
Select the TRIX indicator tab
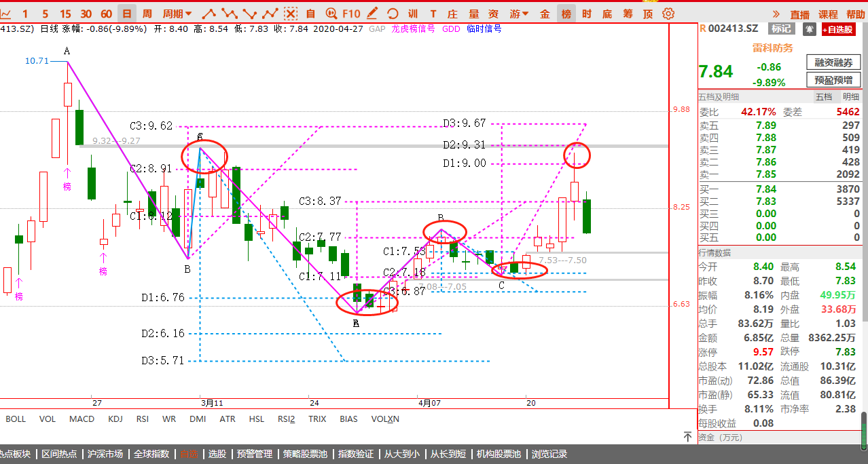pyautogui.click(x=317, y=419)
